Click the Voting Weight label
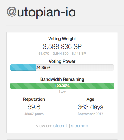 click(x=62, y=39)
